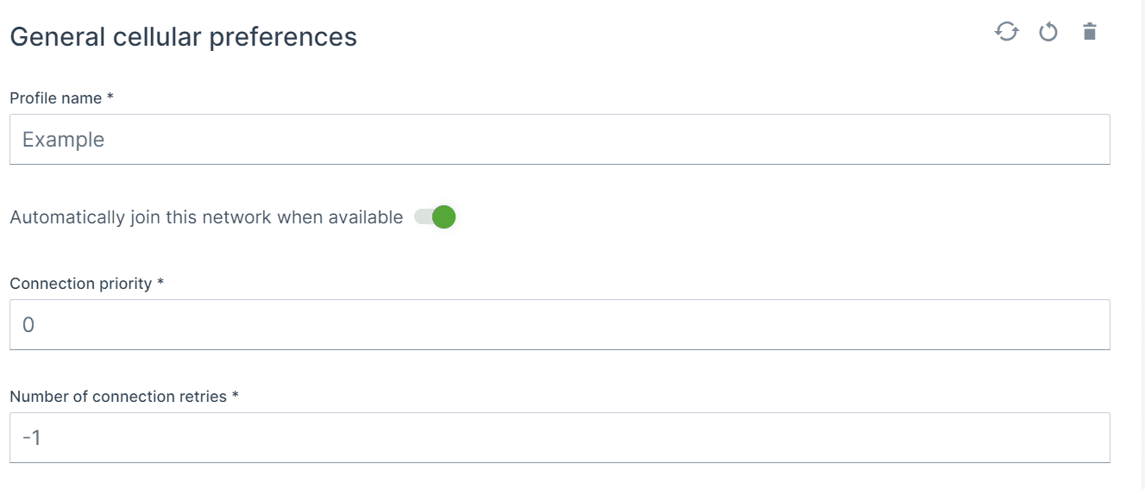The width and height of the screenshot is (1145, 489).
Task: Click the asterisk beside Connection priority
Action: pyautogui.click(x=160, y=284)
